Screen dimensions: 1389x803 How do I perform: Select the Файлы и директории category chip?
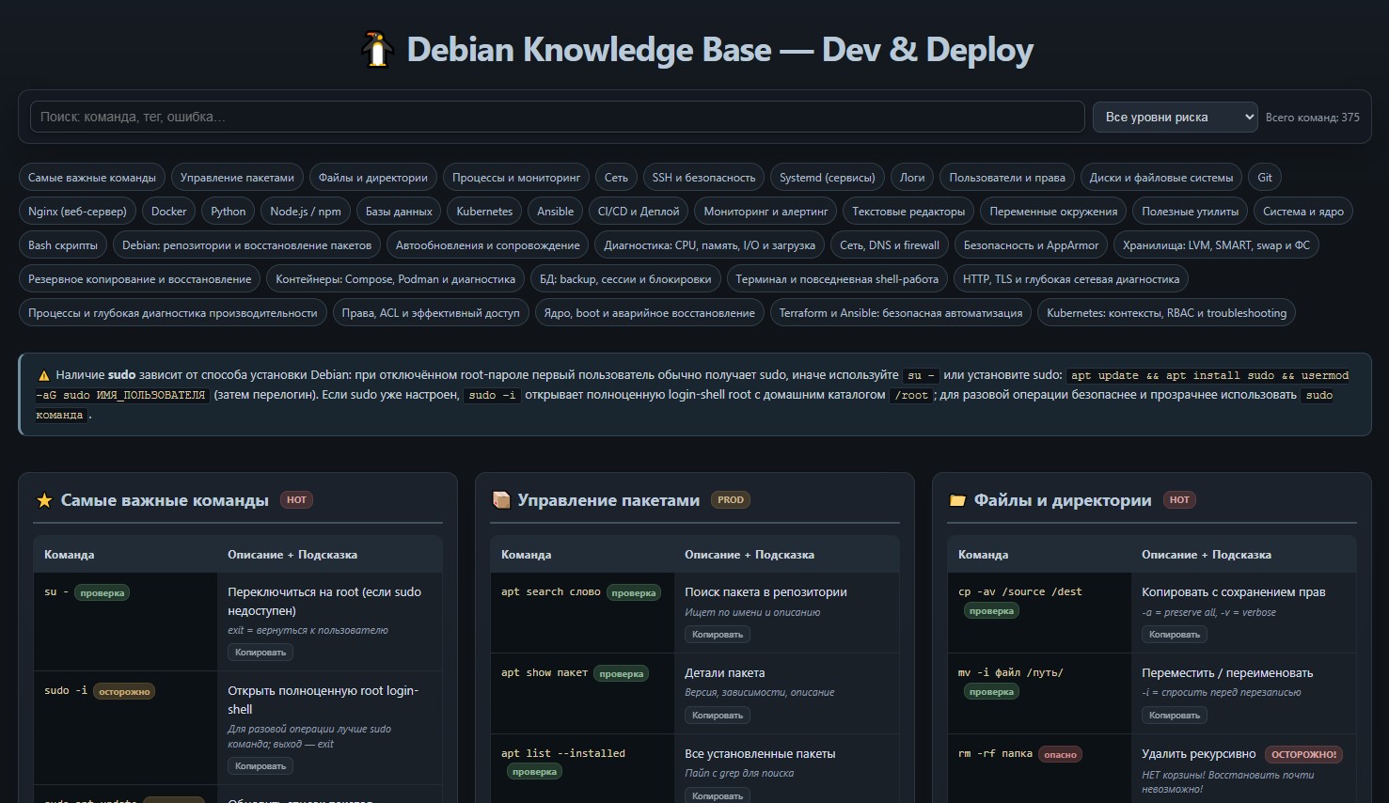[373, 178]
